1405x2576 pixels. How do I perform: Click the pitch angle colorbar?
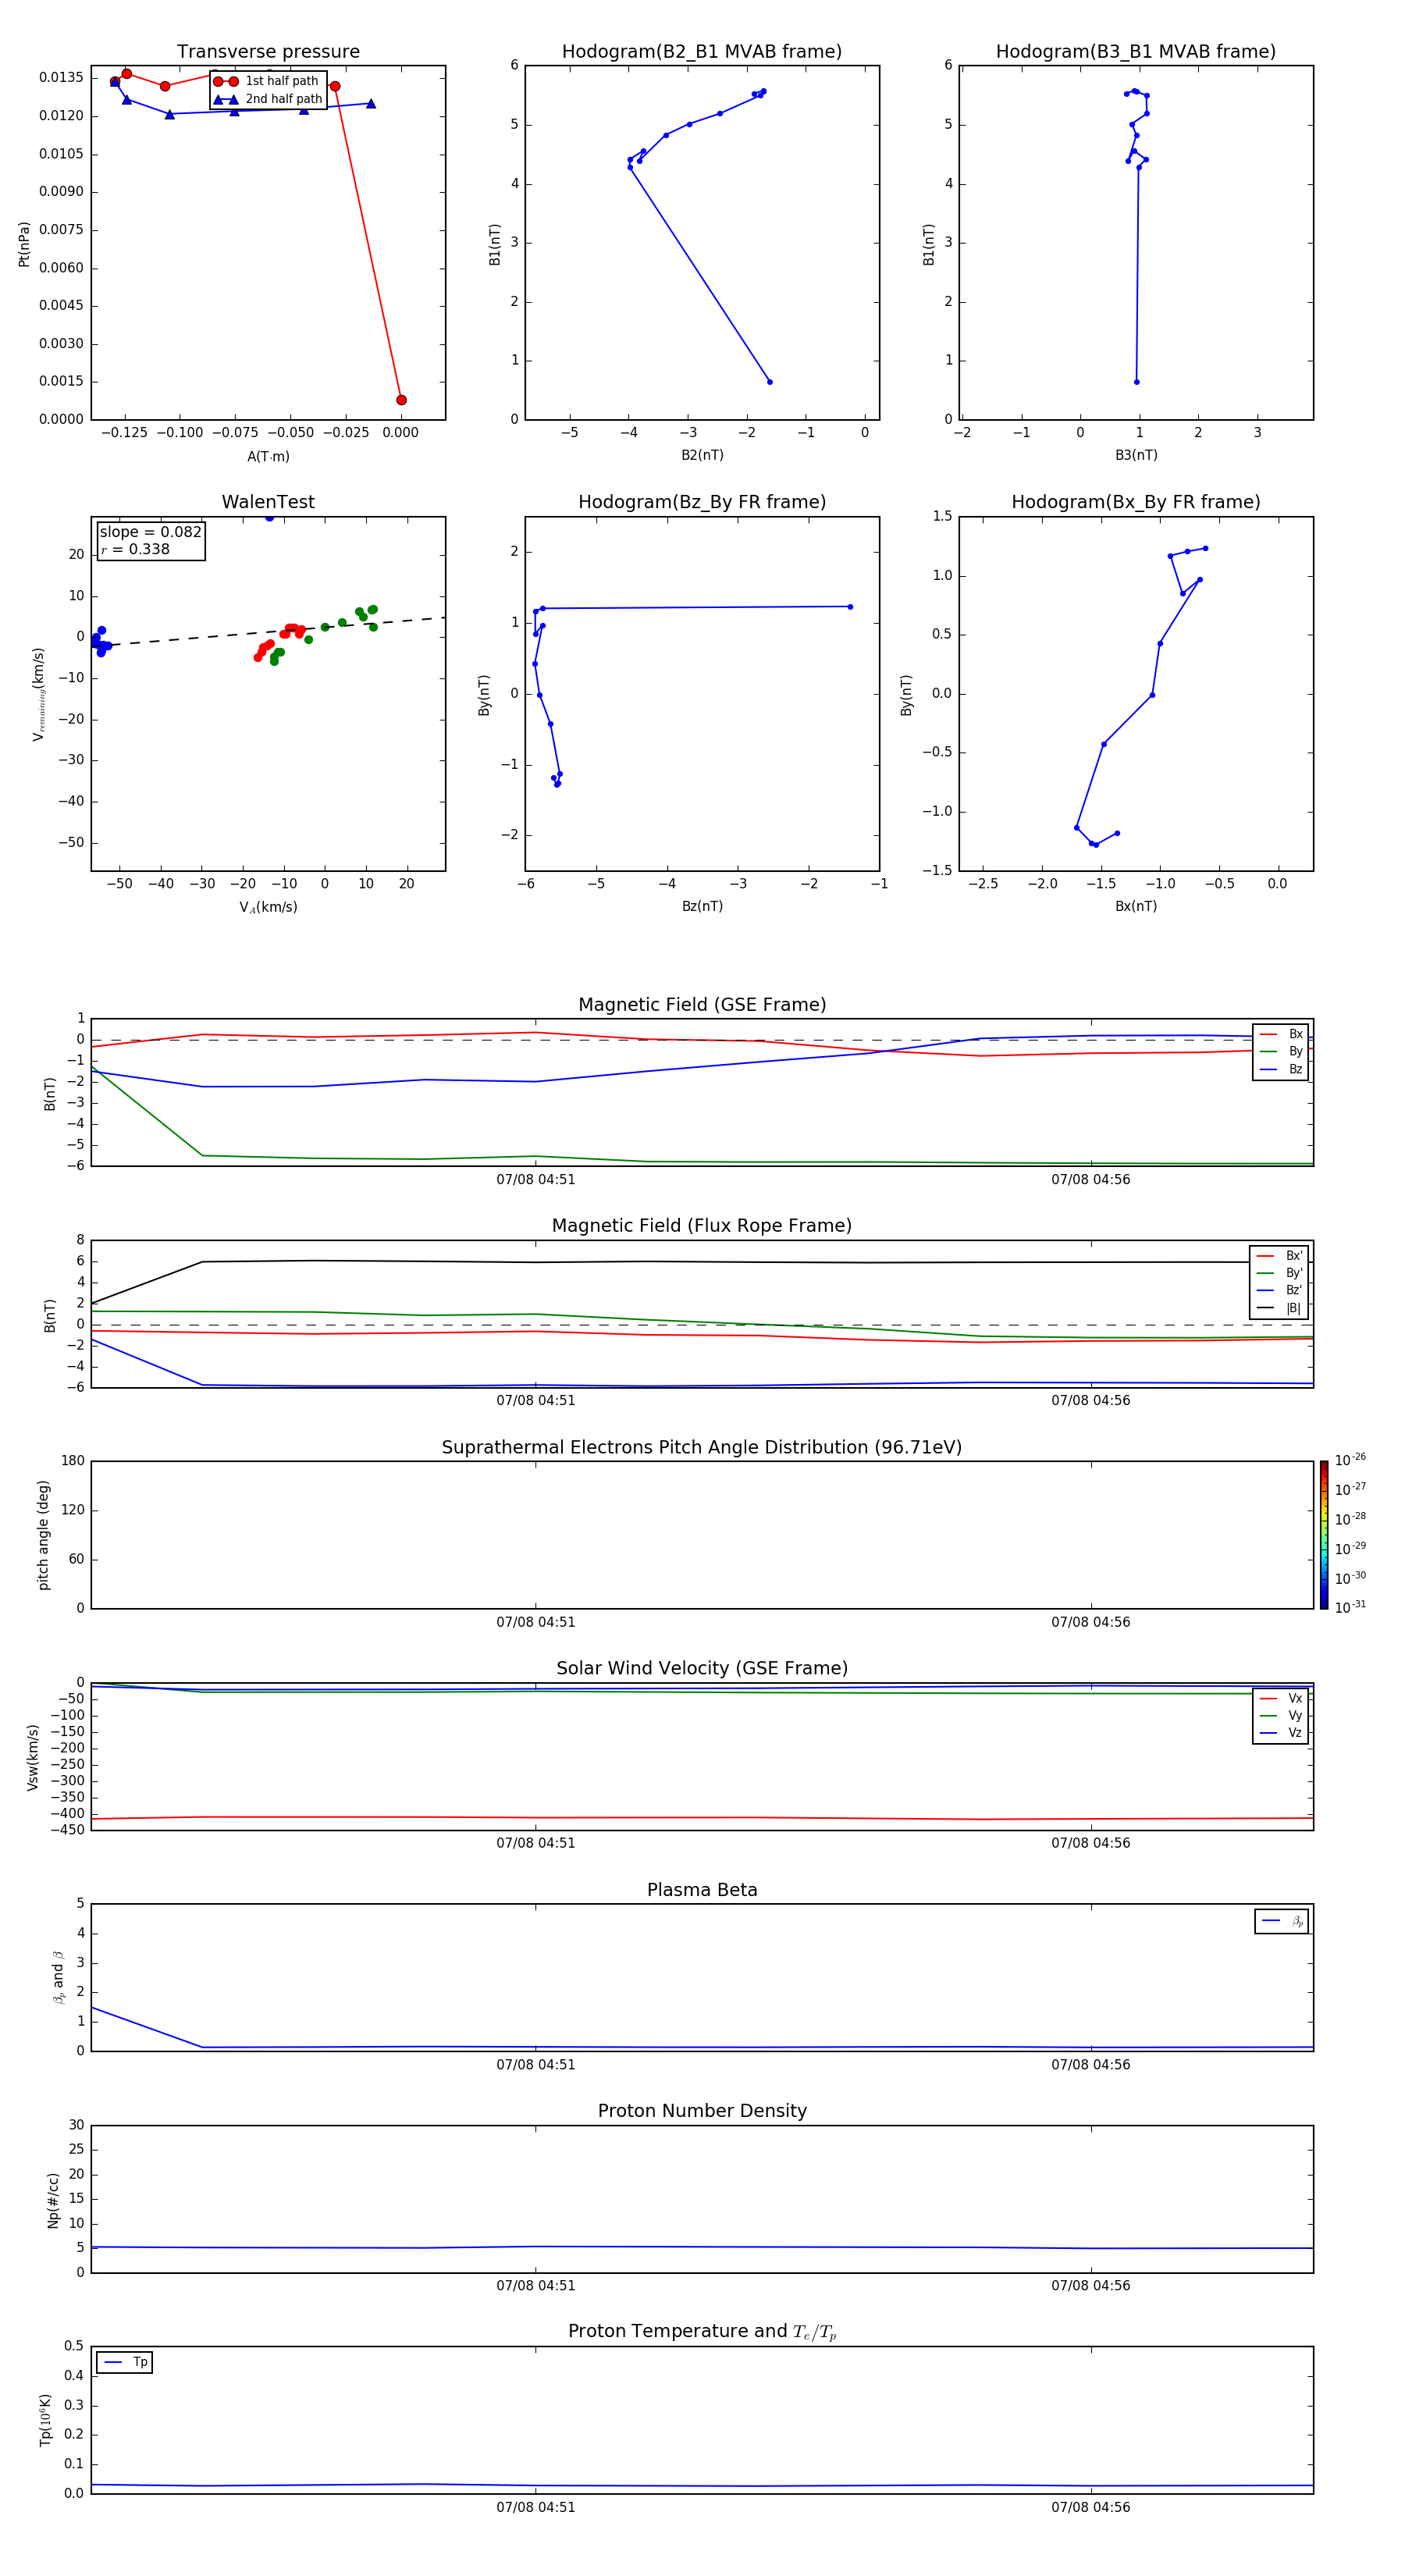(x=1324, y=1535)
